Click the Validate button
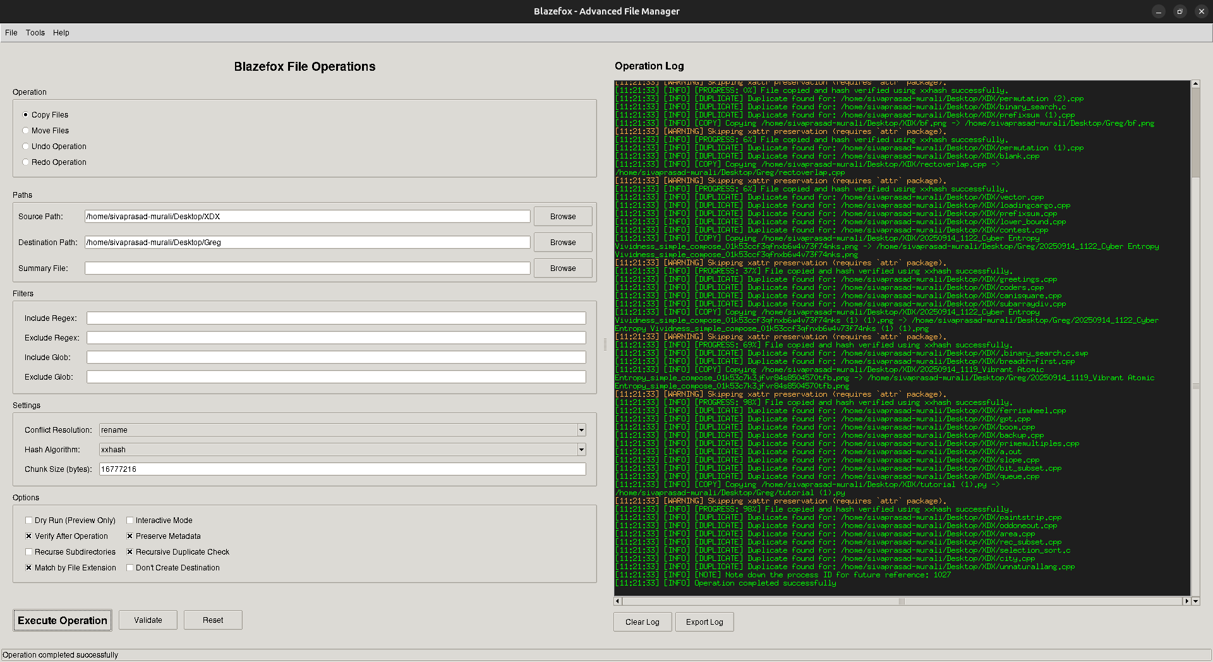 click(148, 620)
